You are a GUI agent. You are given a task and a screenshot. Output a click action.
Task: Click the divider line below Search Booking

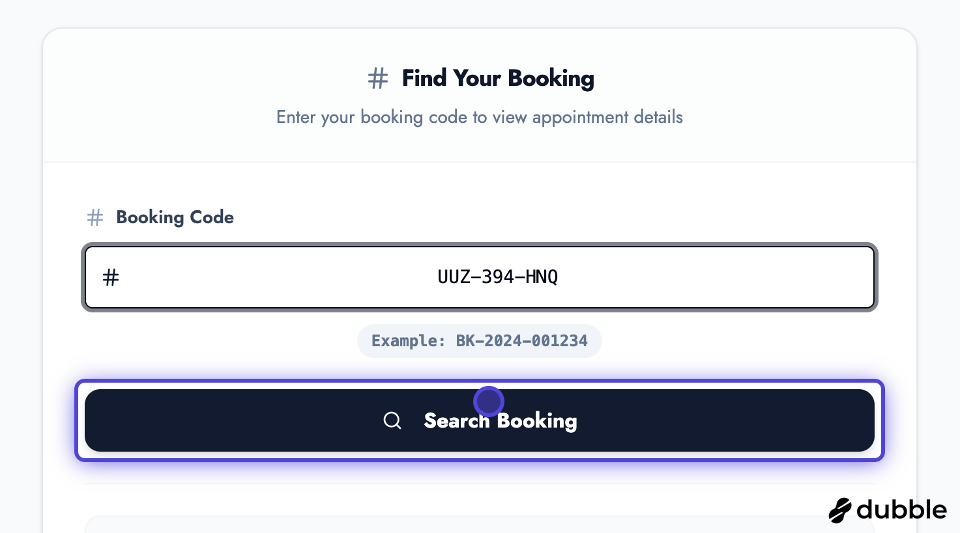pos(480,484)
